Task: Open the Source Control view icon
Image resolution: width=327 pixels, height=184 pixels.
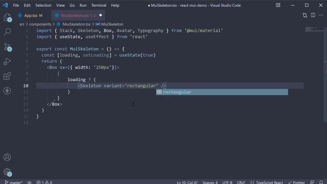Action: click(x=7, y=47)
